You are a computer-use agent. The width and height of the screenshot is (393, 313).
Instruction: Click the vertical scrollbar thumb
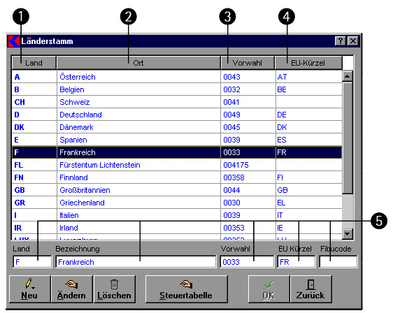[x=348, y=138]
